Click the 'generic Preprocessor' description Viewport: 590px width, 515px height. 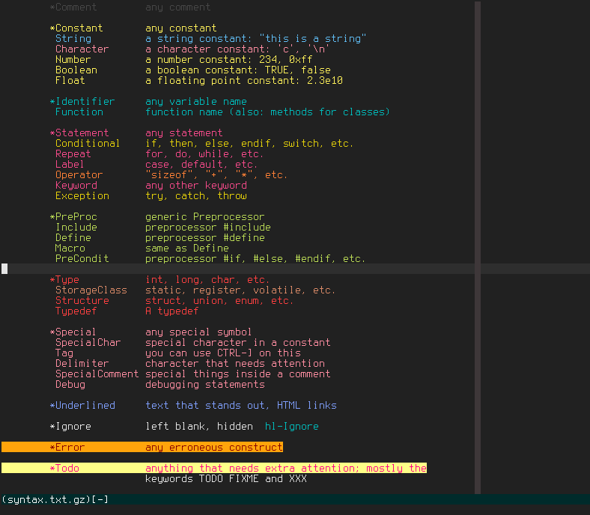coord(205,217)
